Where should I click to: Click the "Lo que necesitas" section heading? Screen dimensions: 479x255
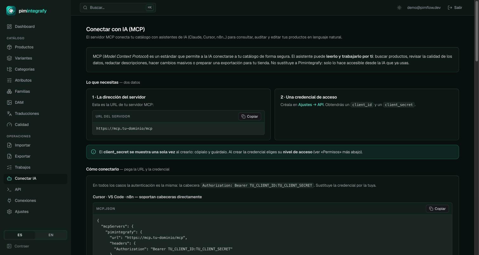point(102,82)
